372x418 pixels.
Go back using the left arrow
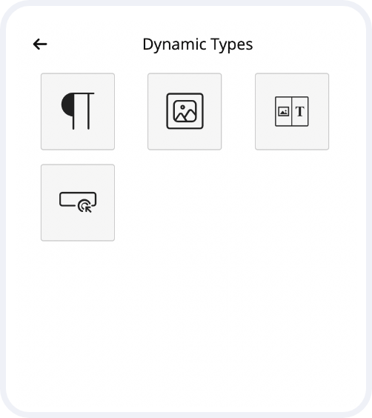pyautogui.click(x=40, y=44)
